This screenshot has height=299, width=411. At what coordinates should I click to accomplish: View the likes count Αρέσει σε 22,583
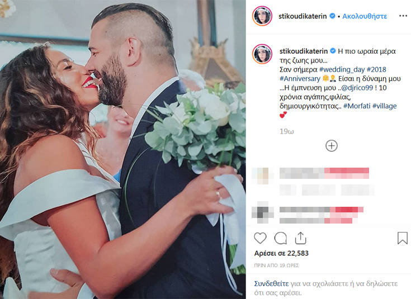tap(281, 253)
